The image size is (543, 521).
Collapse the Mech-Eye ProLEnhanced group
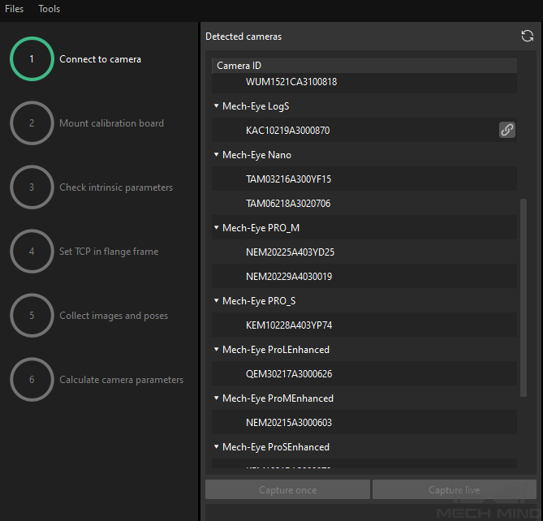(217, 350)
